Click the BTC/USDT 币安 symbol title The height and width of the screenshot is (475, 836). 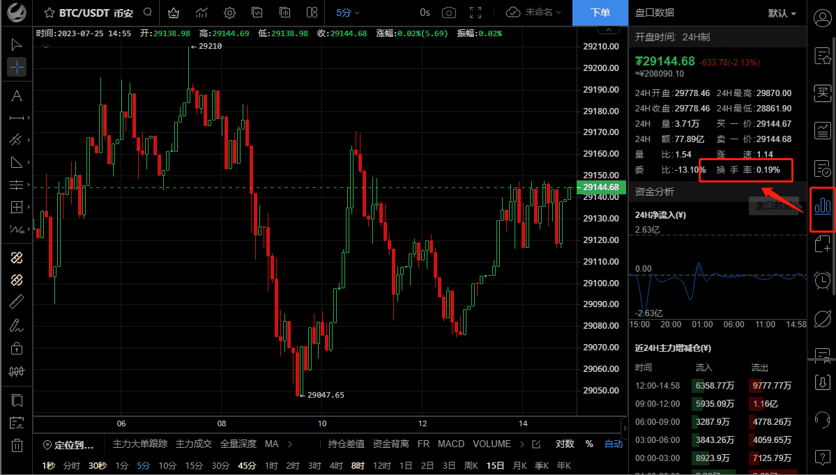tap(96, 13)
